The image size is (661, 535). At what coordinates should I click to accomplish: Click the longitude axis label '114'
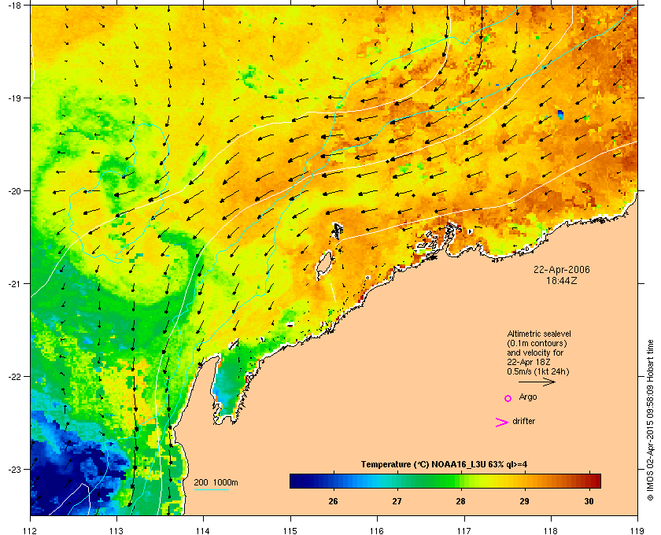(203, 531)
